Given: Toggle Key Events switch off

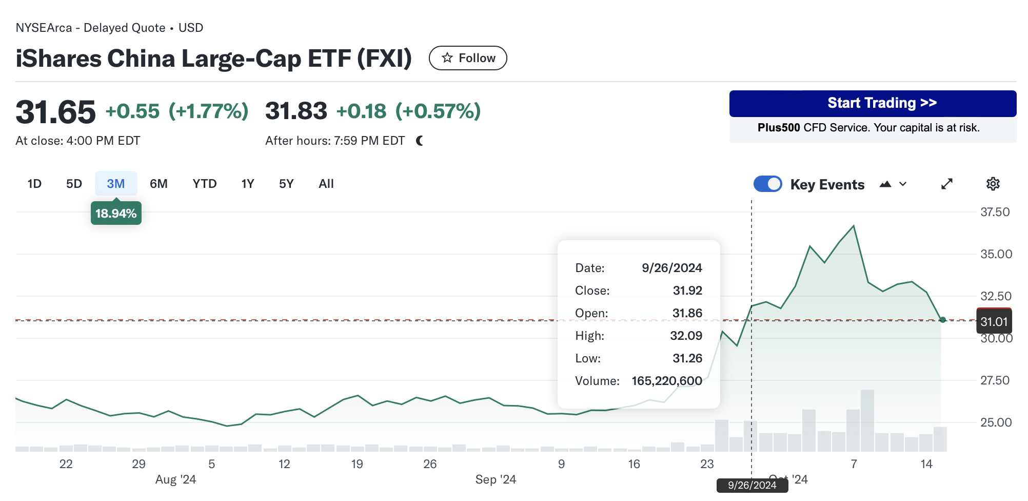Looking at the screenshot, I should click(767, 184).
